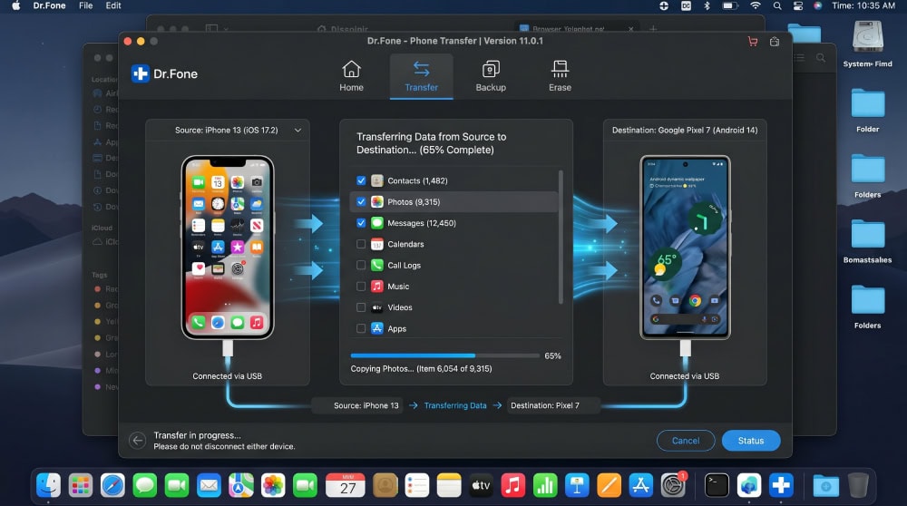The height and width of the screenshot is (506, 907).
Task: Switch to the Transfer tab
Action: pos(421,76)
